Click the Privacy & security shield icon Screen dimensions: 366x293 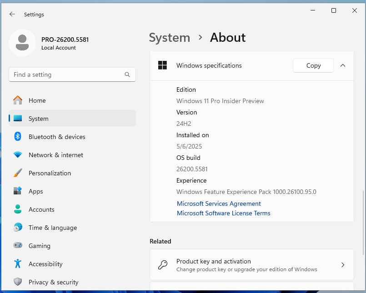(x=18, y=282)
